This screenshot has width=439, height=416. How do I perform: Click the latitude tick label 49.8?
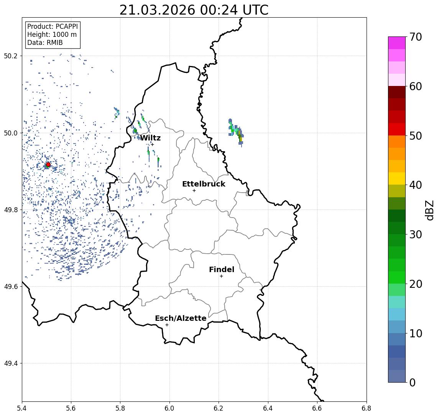(x=10, y=210)
